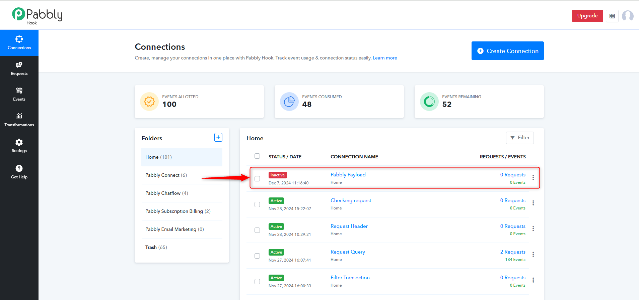
Task: View 0 Requests for Checking request
Action: 513,200
